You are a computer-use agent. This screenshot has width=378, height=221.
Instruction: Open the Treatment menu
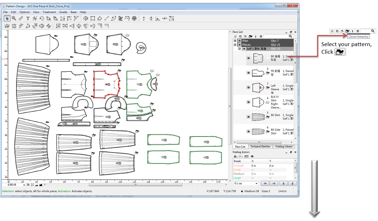coord(49,12)
